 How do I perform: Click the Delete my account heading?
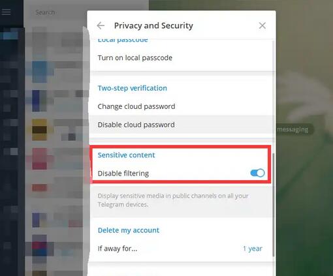(x=129, y=230)
